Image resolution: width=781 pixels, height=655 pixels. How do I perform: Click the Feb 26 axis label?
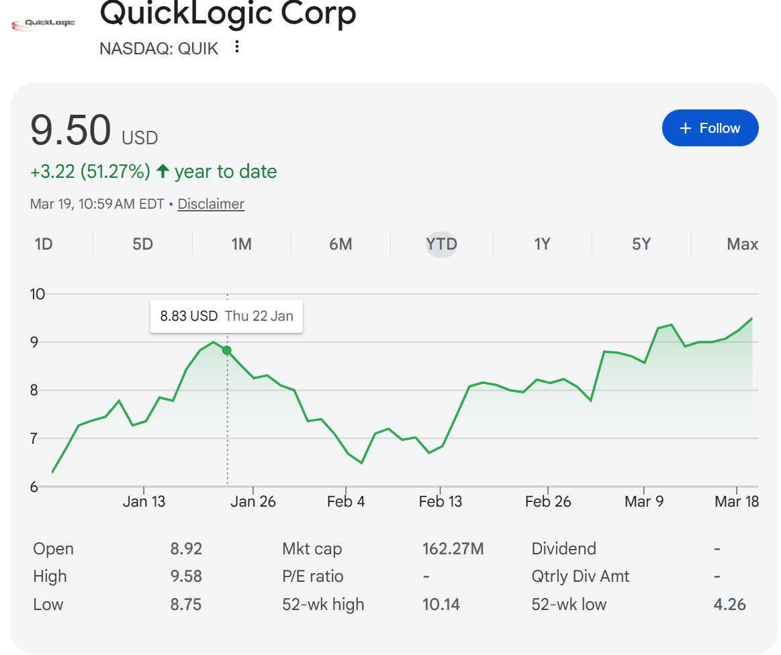548,501
